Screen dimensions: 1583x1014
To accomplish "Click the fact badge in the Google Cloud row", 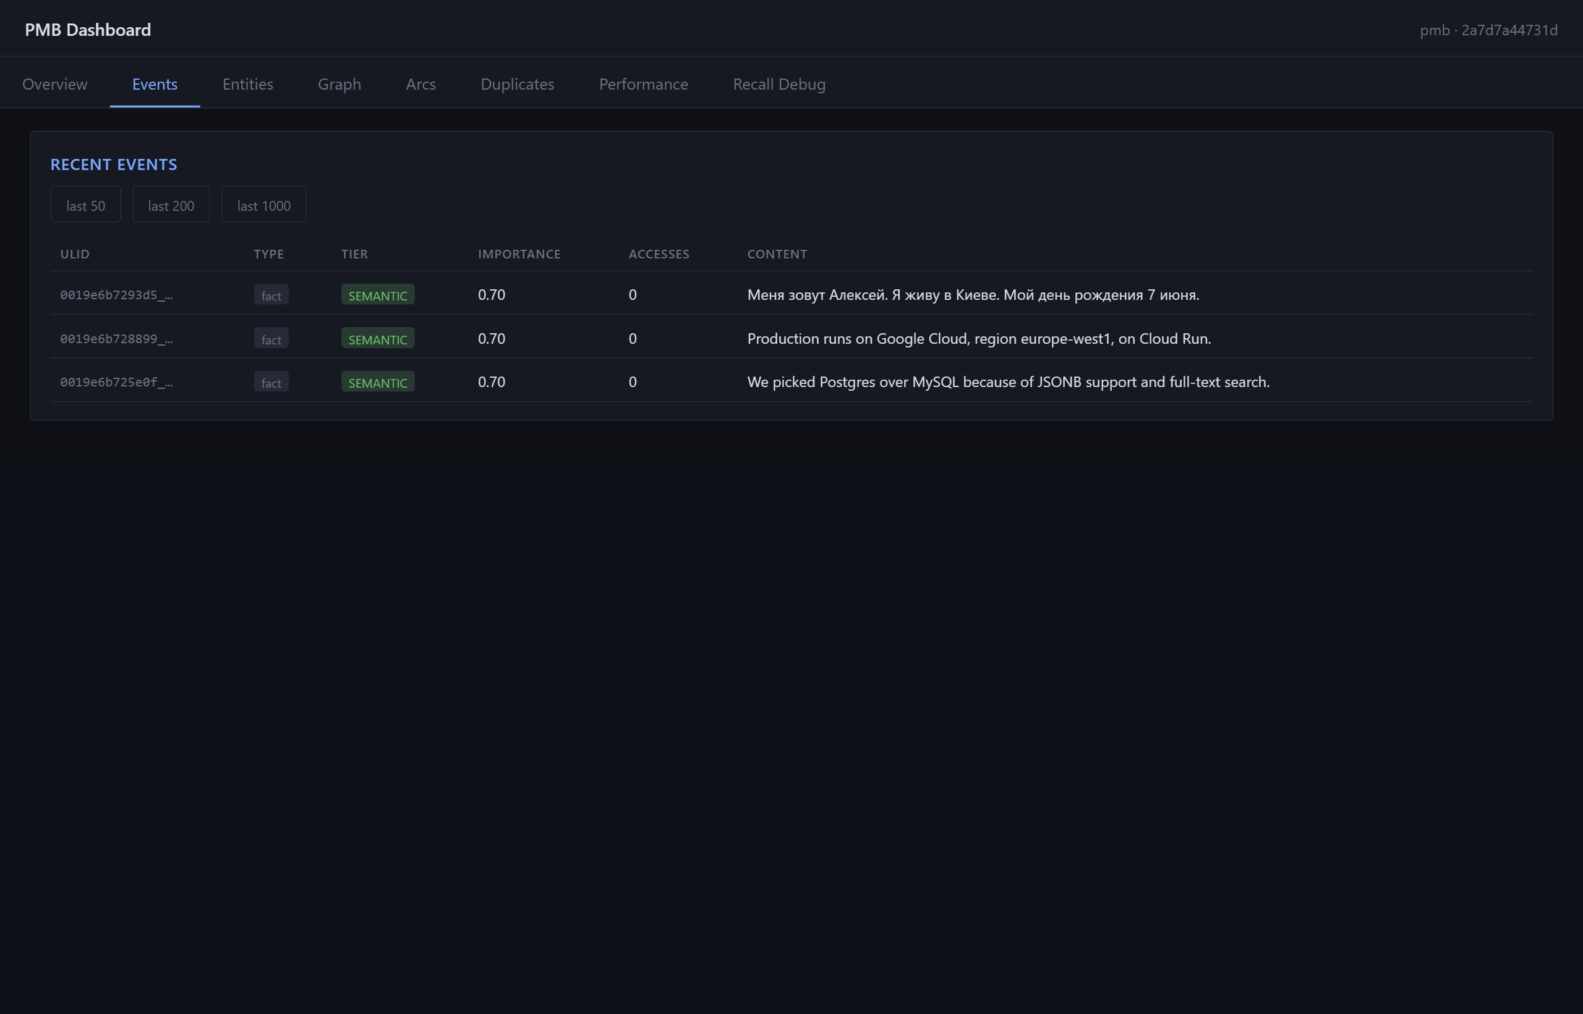I will (x=271, y=338).
